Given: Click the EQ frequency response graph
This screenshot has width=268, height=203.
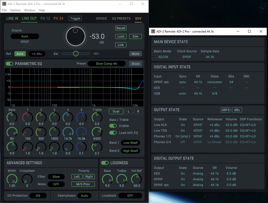Looking at the screenshot, I should pyautogui.click(x=74, y=87).
